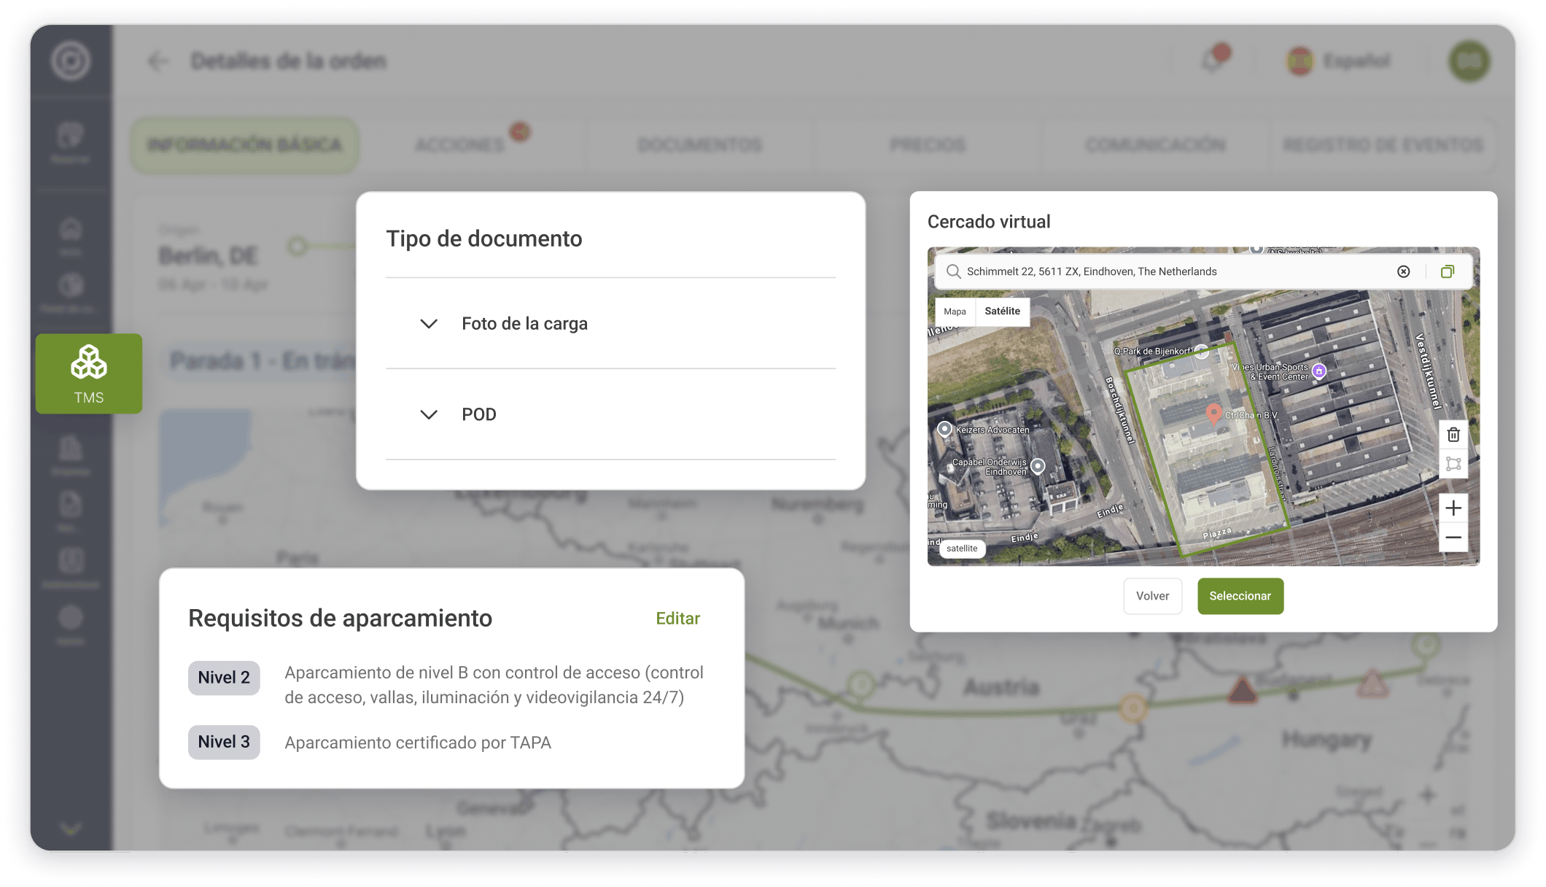The height and width of the screenshot is (887, 1546).
Task: Switch map view to Satélite
Action: [1002, 311]
